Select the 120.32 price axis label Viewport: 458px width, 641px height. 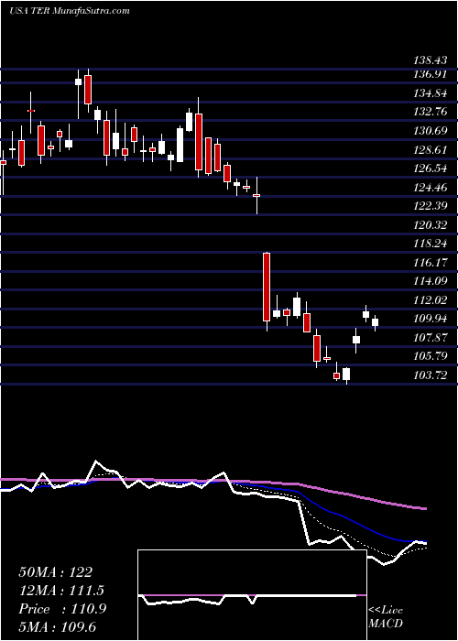pos(431,225)
